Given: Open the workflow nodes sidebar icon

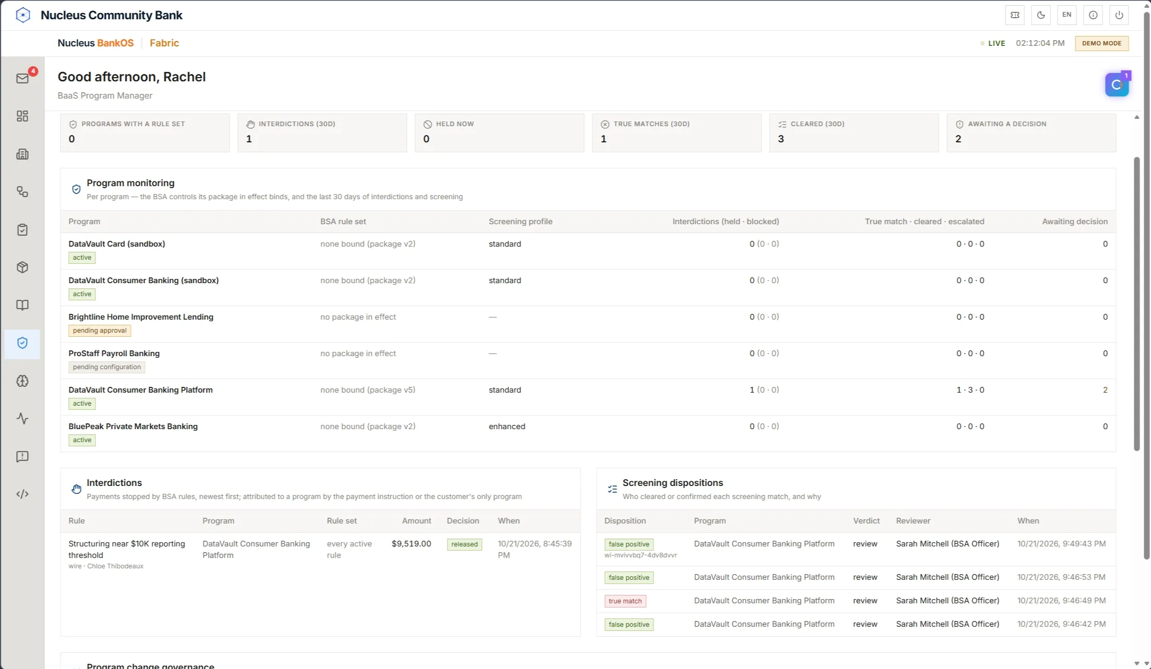Looking at the screenshot, I should (22, 192).
